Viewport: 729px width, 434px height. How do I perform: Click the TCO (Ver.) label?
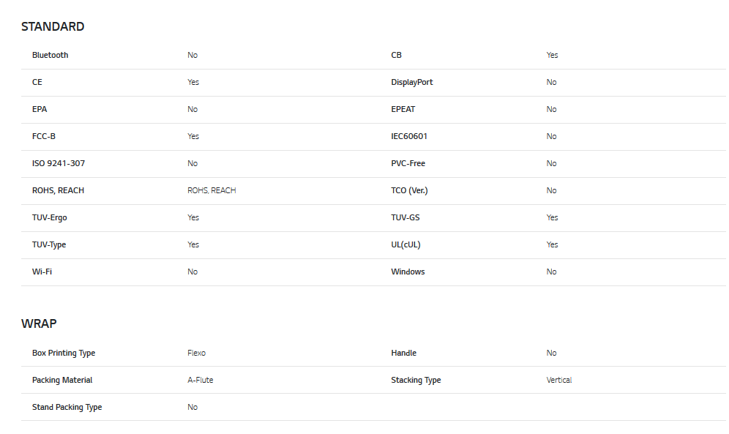point(409,190)
